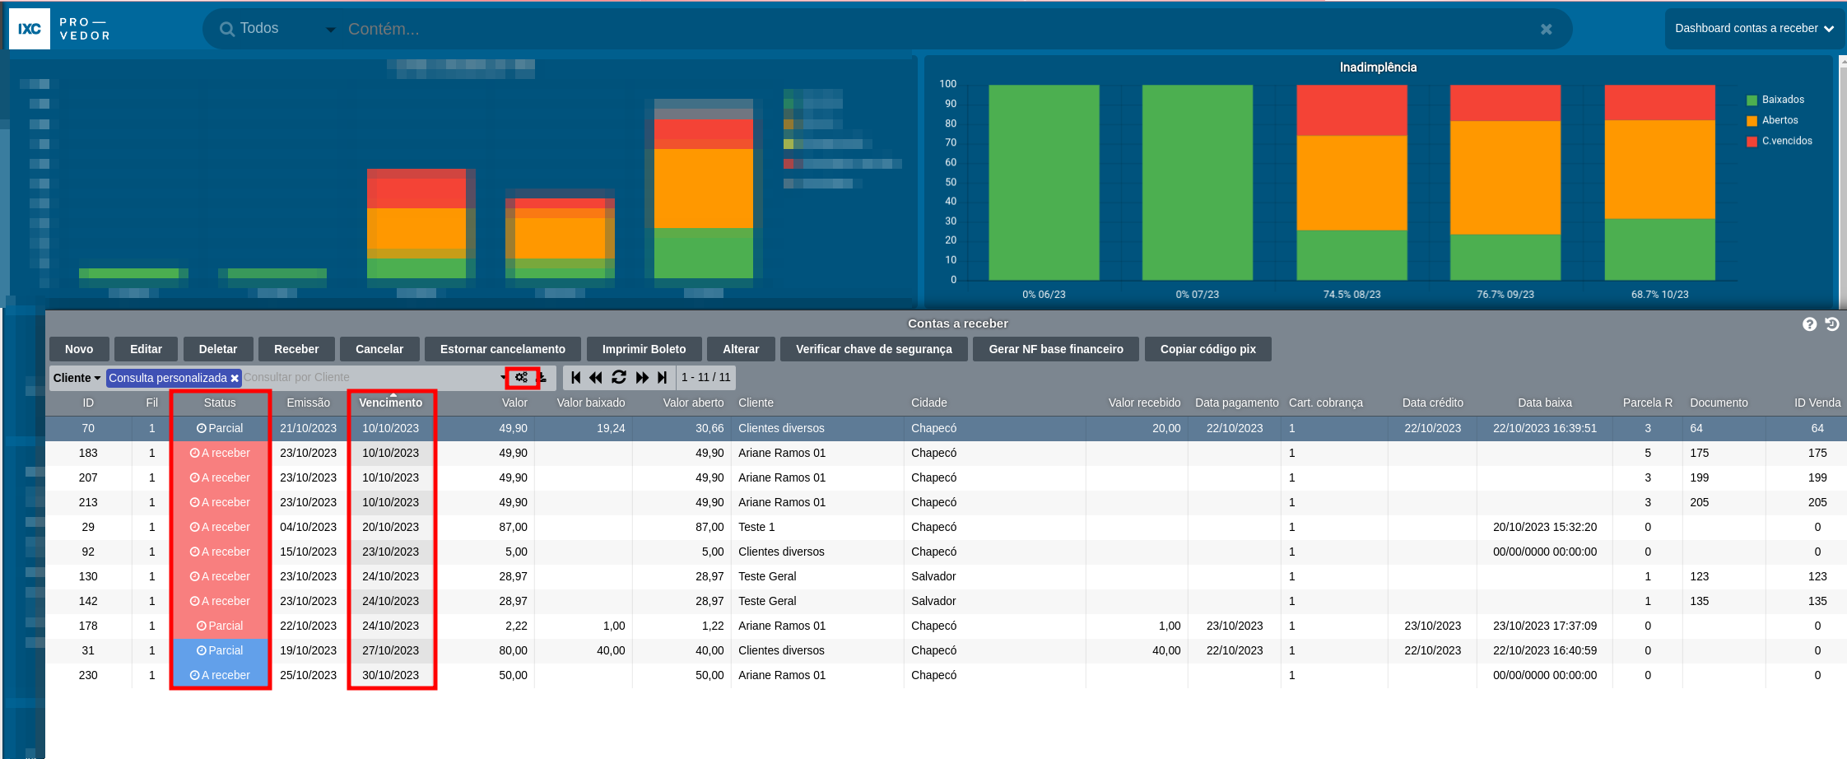Sort by the Data pagamento column header
Screen dimensions: 1847x759
(1237, 403)
